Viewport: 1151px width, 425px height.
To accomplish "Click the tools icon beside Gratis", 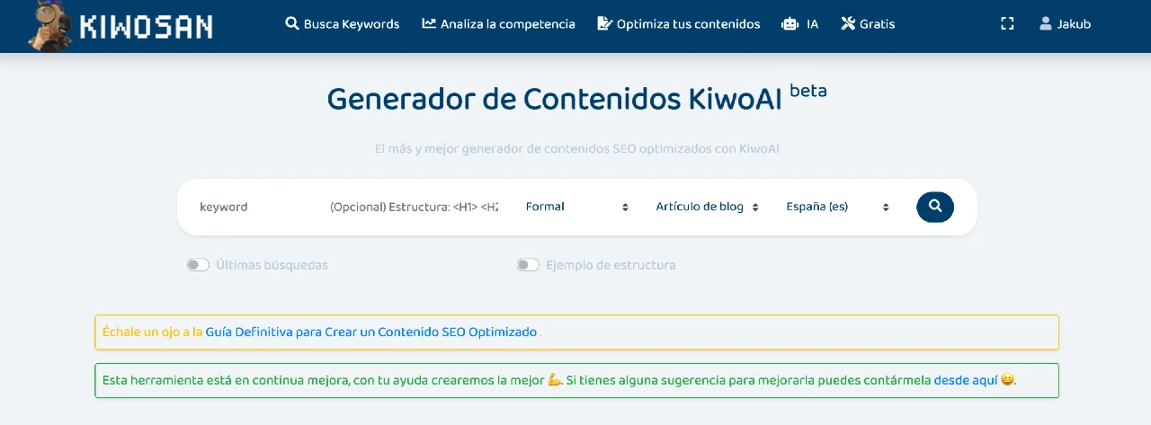I will coord(848,23).
